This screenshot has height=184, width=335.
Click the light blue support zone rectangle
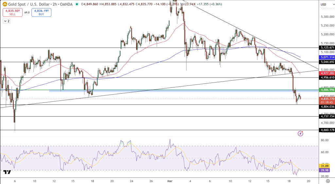click(x=184, y=91)
